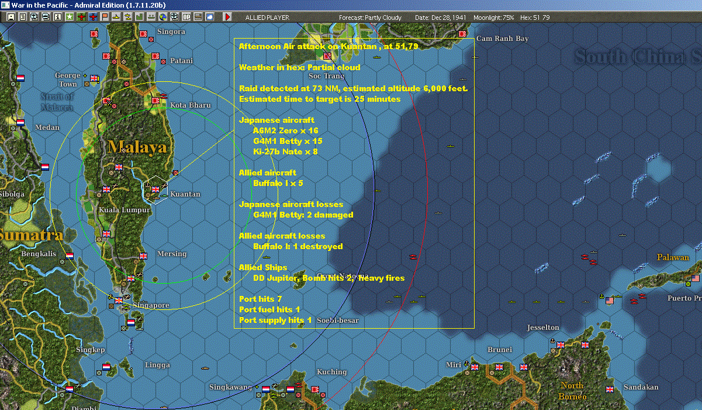Click the green warship silhouette toolbar icon
This screenshot has height=410, width=702.
(151, 17)
